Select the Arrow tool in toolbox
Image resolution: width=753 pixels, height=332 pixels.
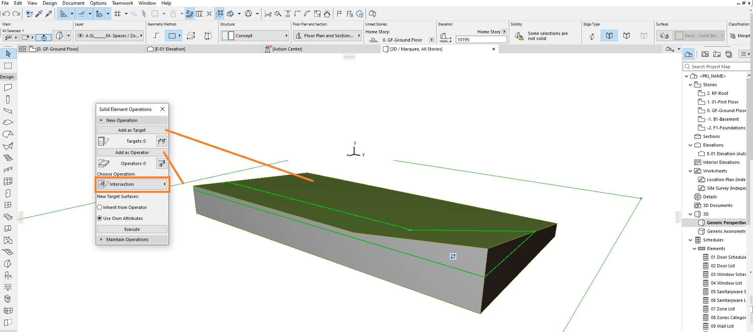pos(8,54)
